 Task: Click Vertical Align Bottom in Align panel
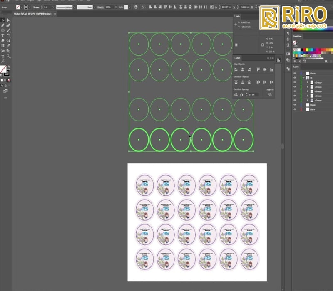click(271, 69)
